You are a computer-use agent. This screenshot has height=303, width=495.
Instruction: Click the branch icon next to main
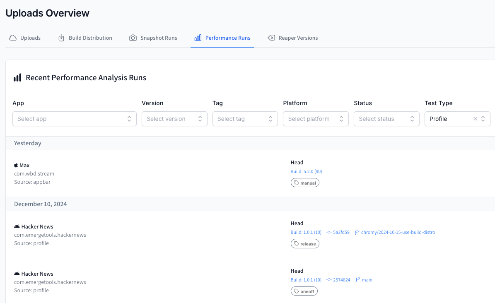(357, 280)
